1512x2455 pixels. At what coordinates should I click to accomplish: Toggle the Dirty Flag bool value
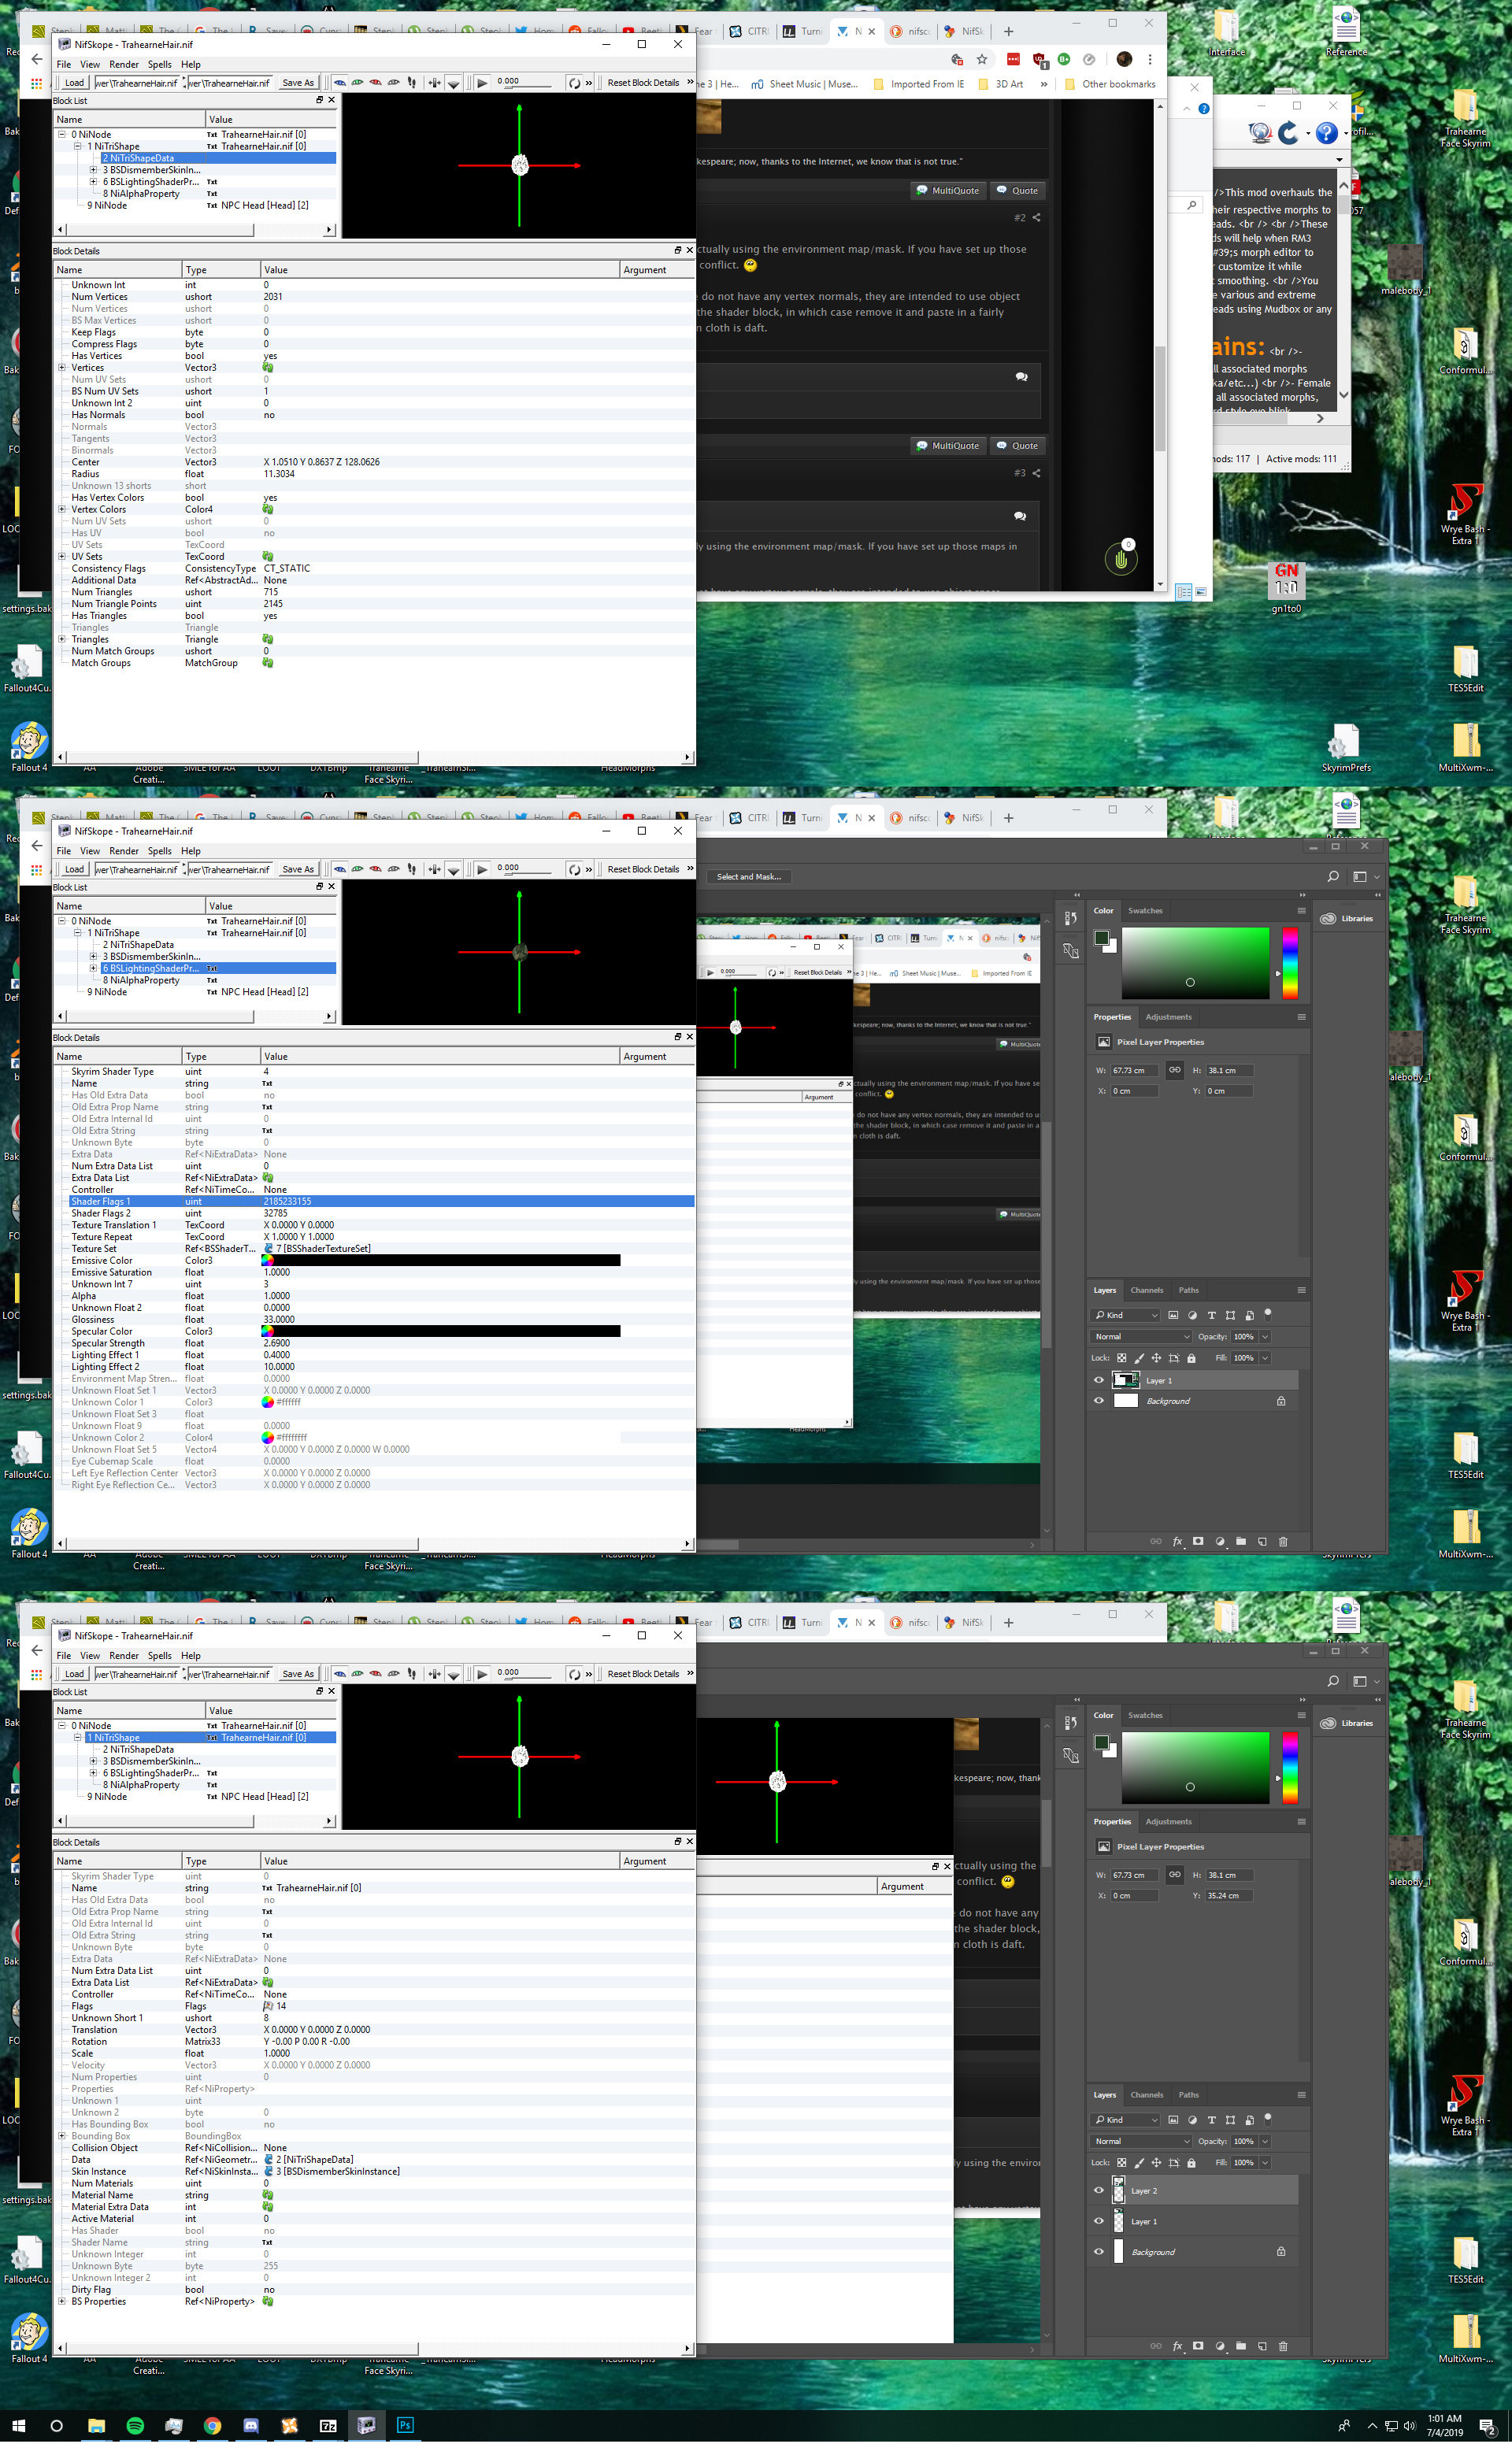269,2289
